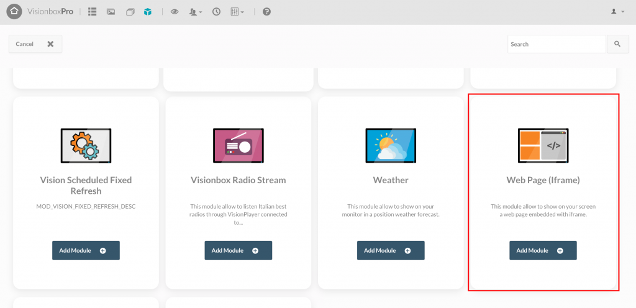Click the Cancel button

(35, 43)
